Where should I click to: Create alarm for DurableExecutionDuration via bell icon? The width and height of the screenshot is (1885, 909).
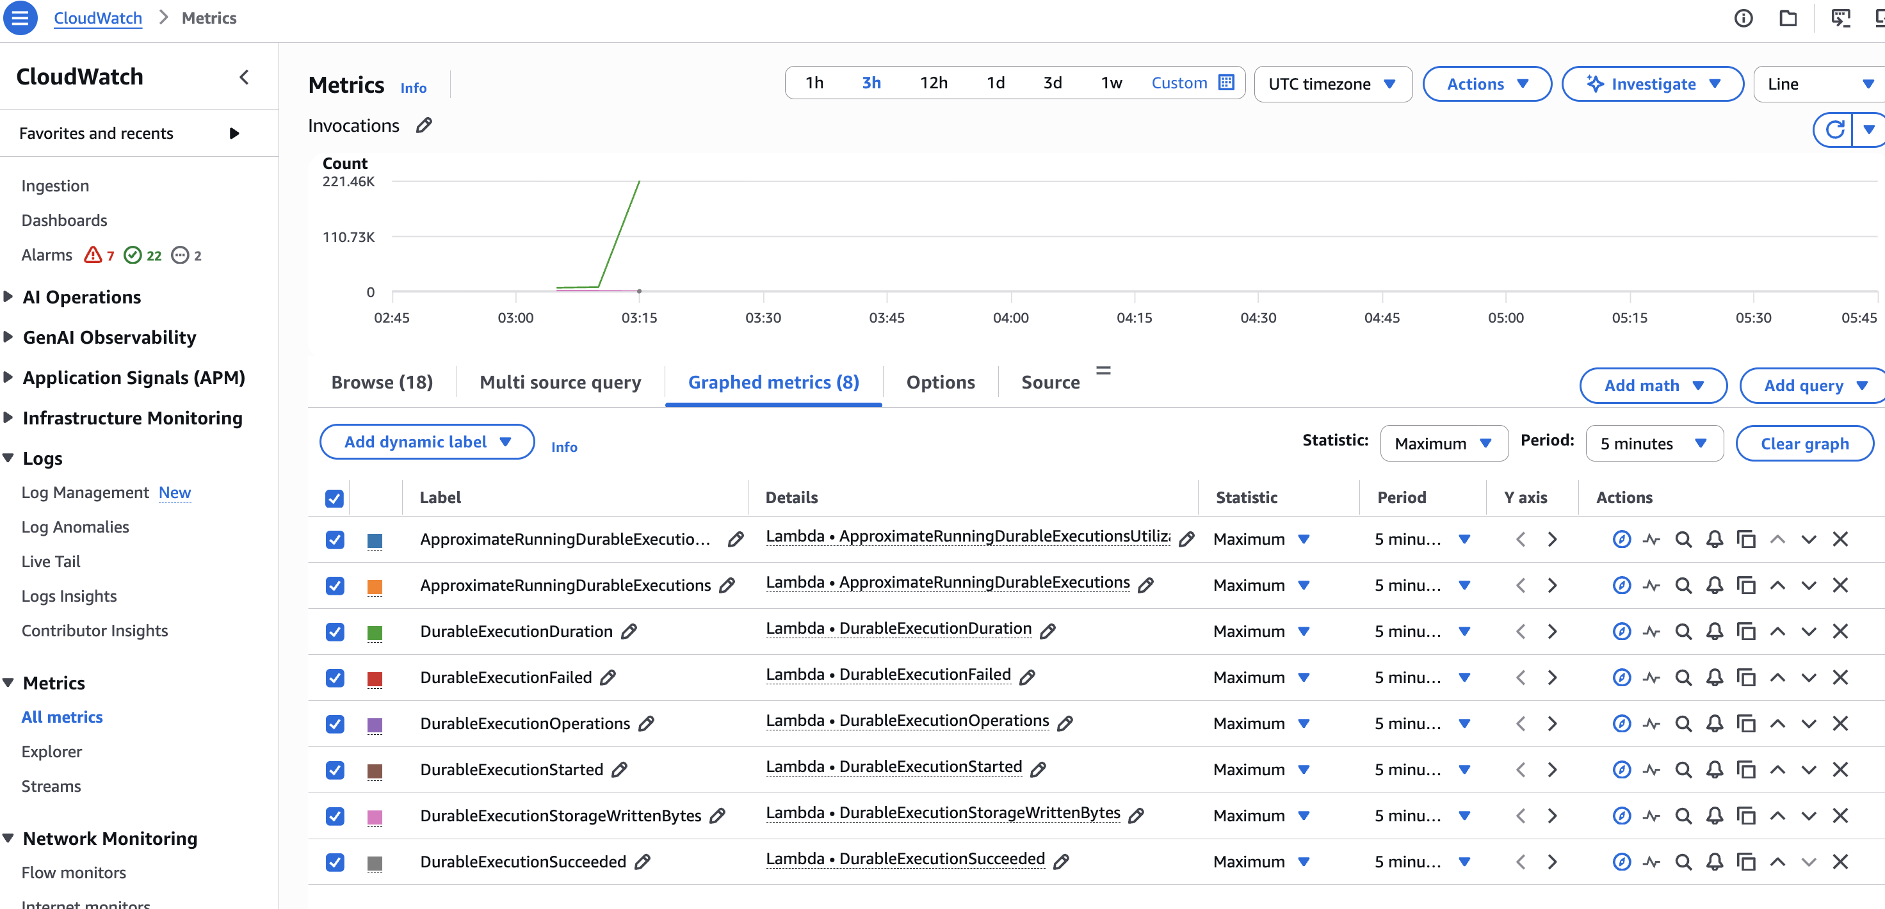(1714, 631)
